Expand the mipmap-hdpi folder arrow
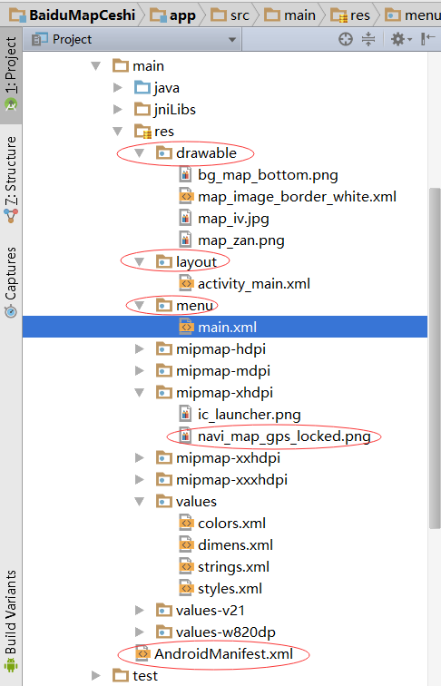Image resolution: width=441 pixels, height=686 pixels. pyautogui.click(x=139, y=349)
